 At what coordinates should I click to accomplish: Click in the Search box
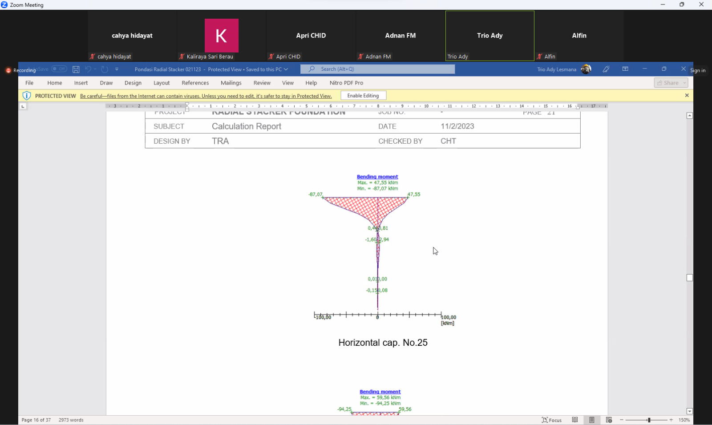(377, 69)
